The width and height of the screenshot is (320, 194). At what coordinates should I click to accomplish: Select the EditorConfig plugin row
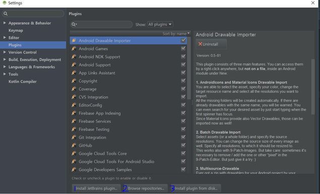[129, 105]
